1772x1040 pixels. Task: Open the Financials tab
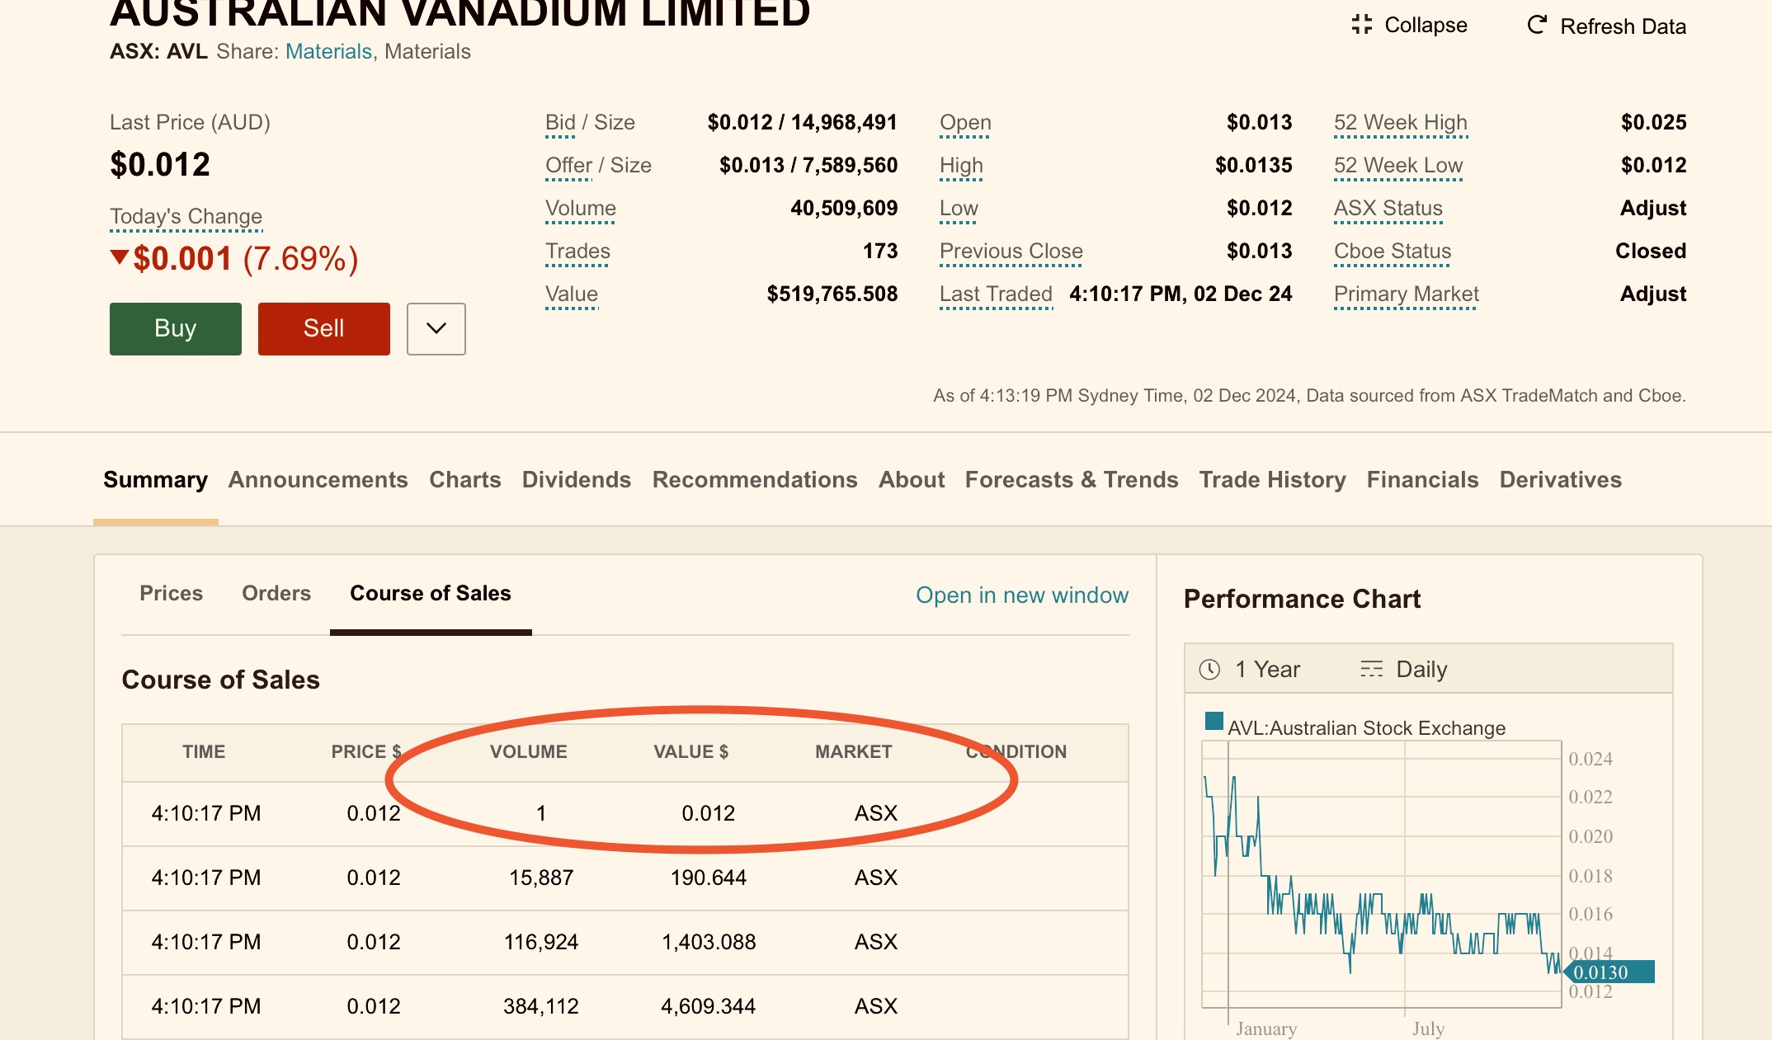(1423, 480)
